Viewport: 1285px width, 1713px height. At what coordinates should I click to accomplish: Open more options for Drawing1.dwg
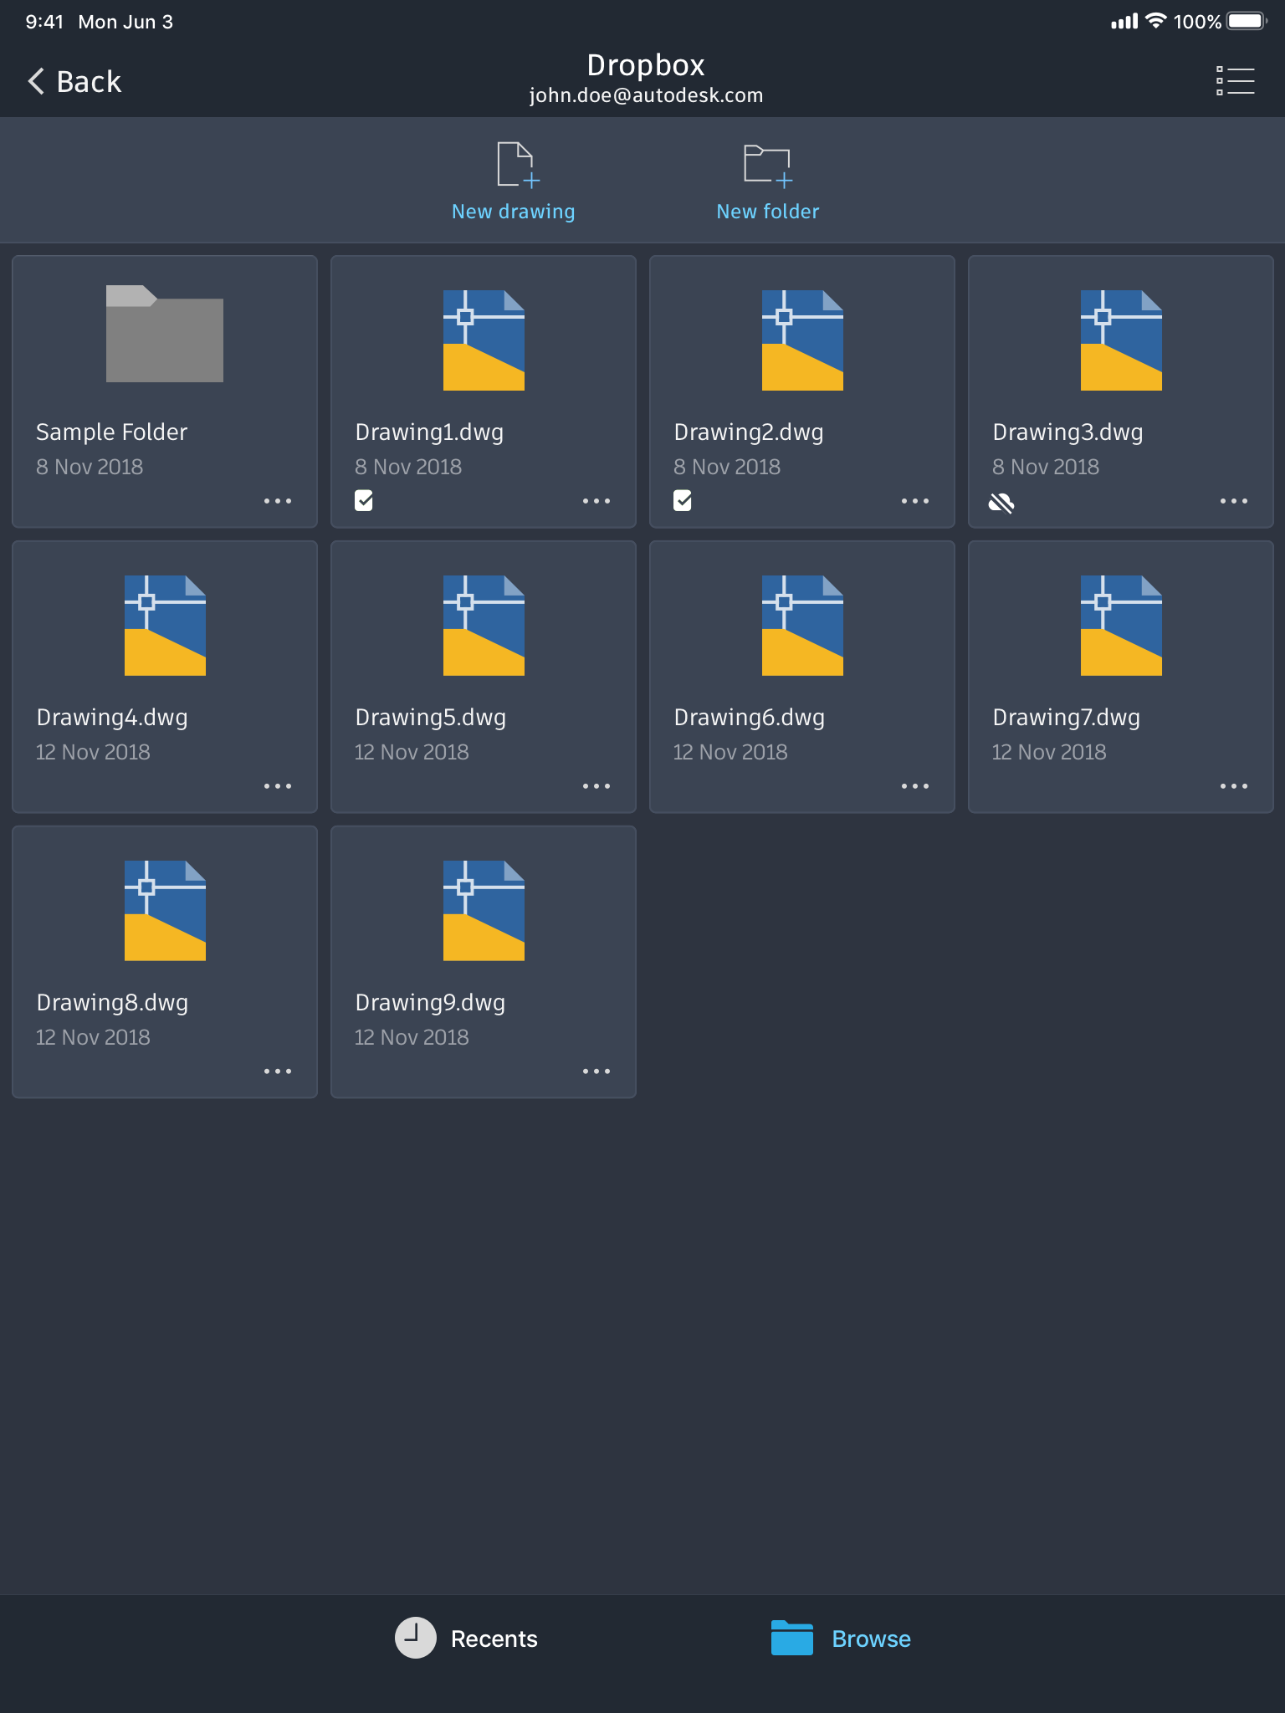point(596,501)
